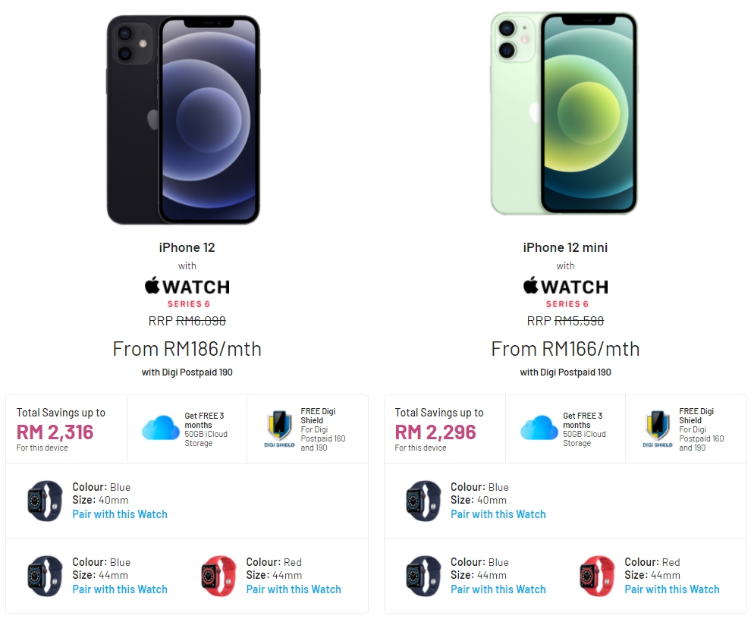This screenshot has height=619, width=751.
Task: Click the green iPhone 12 mini image
Action: point(564,114)
